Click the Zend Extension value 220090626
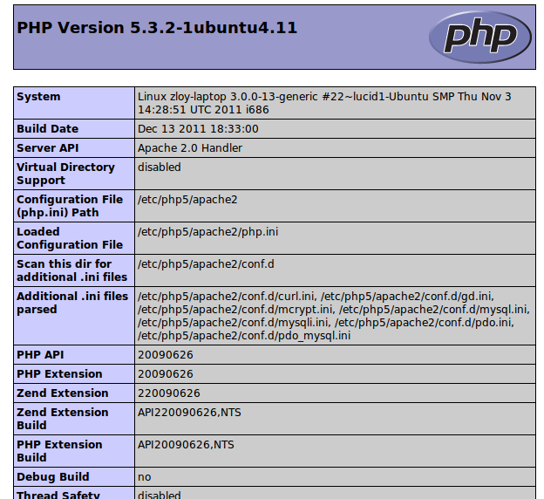Image resolution: width=544 pixels, height=499 pixels. pyautogui.click(x=169, y=393)
